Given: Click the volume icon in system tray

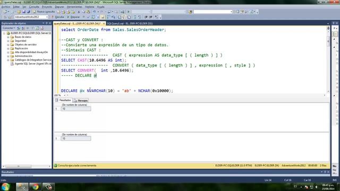Looking at the screenshot, I should tap(317, 187).
